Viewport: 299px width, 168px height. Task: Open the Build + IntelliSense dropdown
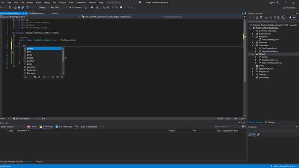[x=92, y=126]
